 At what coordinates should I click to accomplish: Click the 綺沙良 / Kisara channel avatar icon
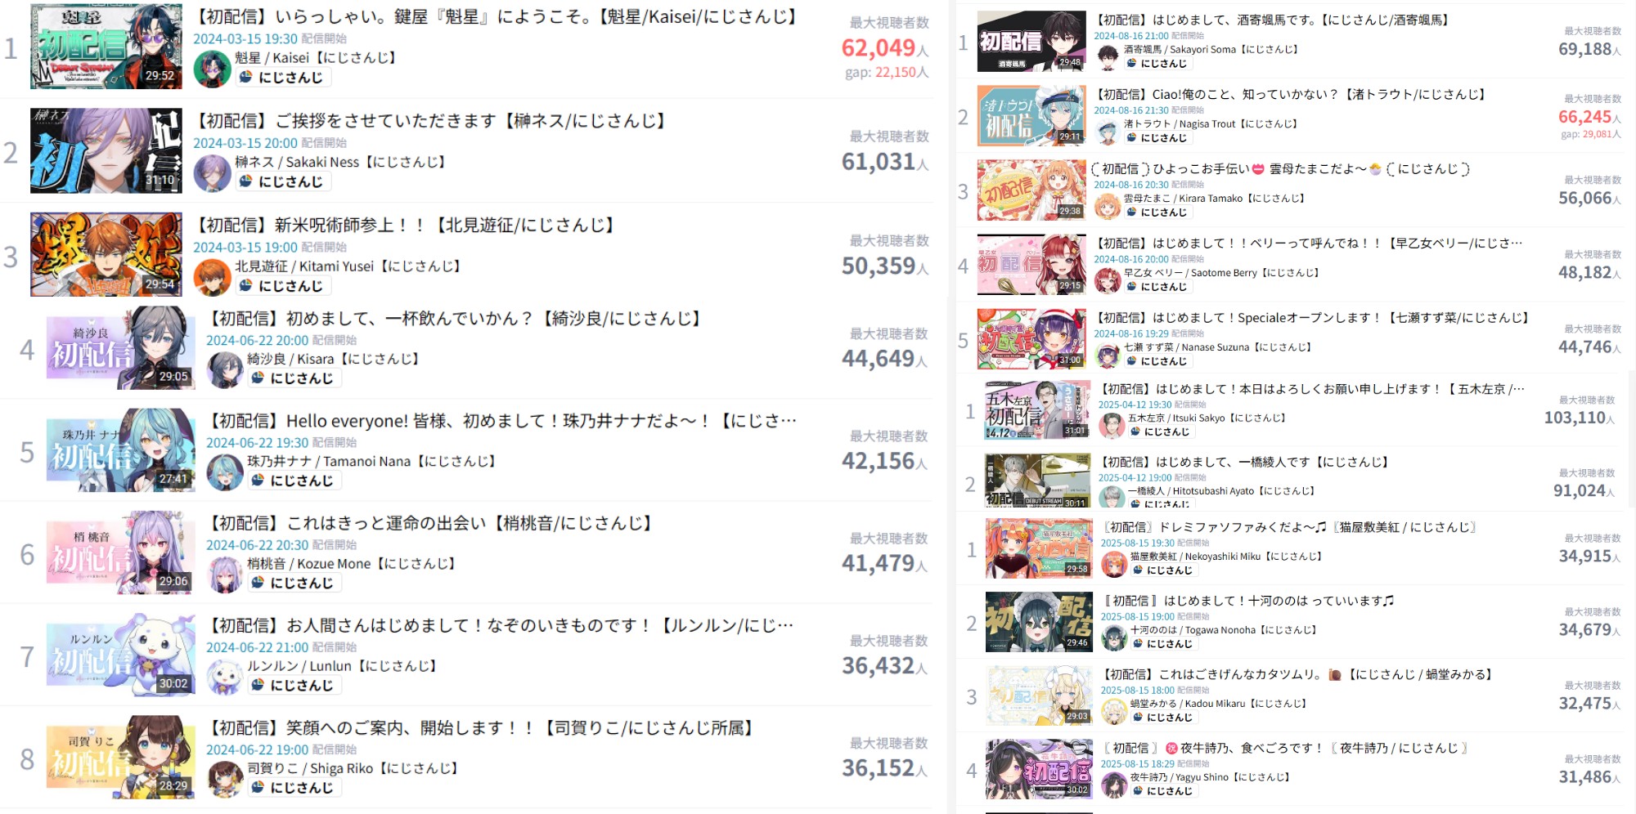point(225,370)
